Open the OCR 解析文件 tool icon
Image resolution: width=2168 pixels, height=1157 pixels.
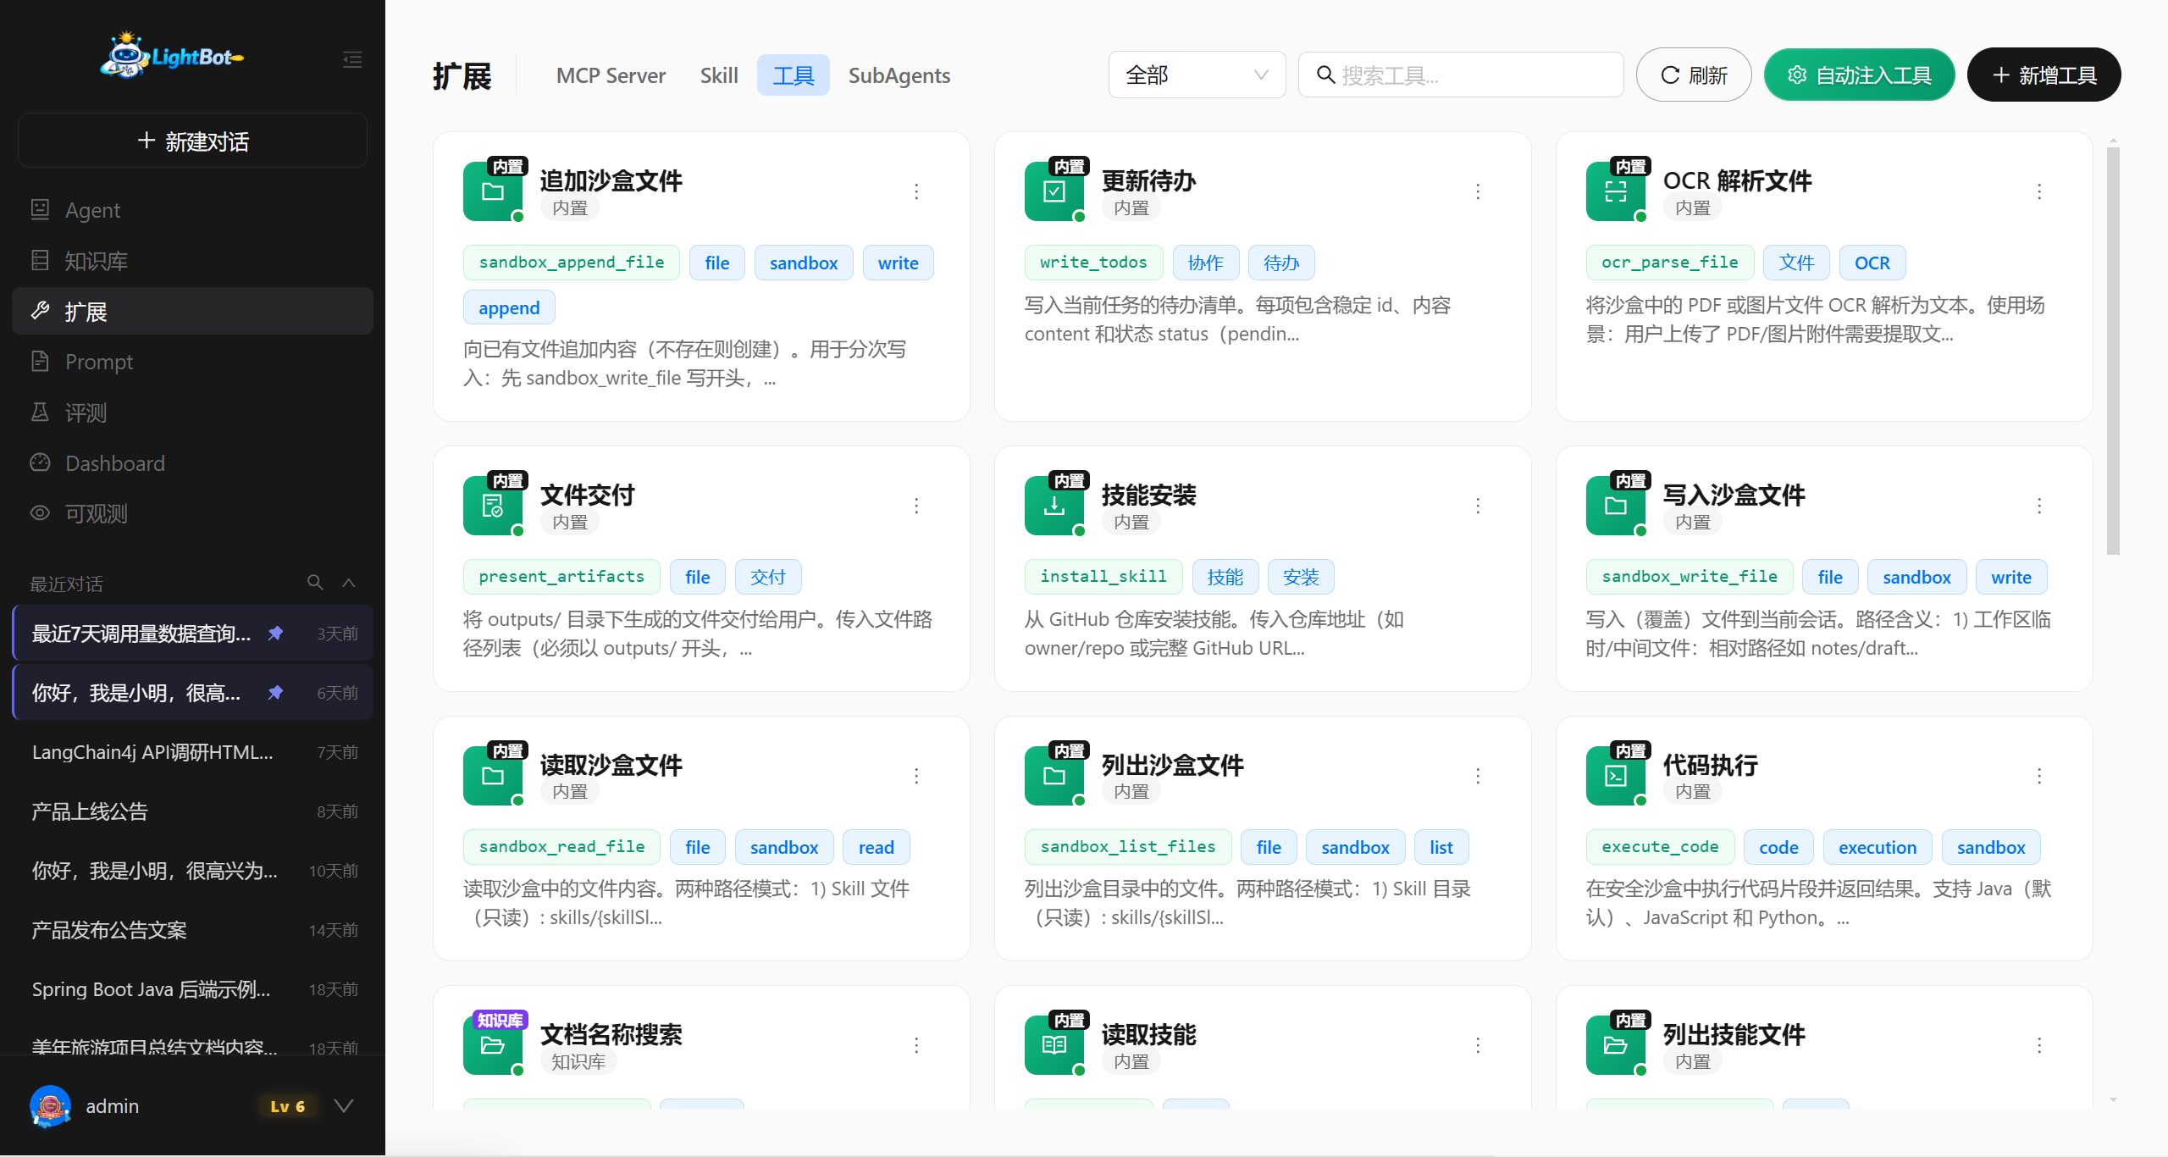pyautogui.click(x=1616, y=191)
